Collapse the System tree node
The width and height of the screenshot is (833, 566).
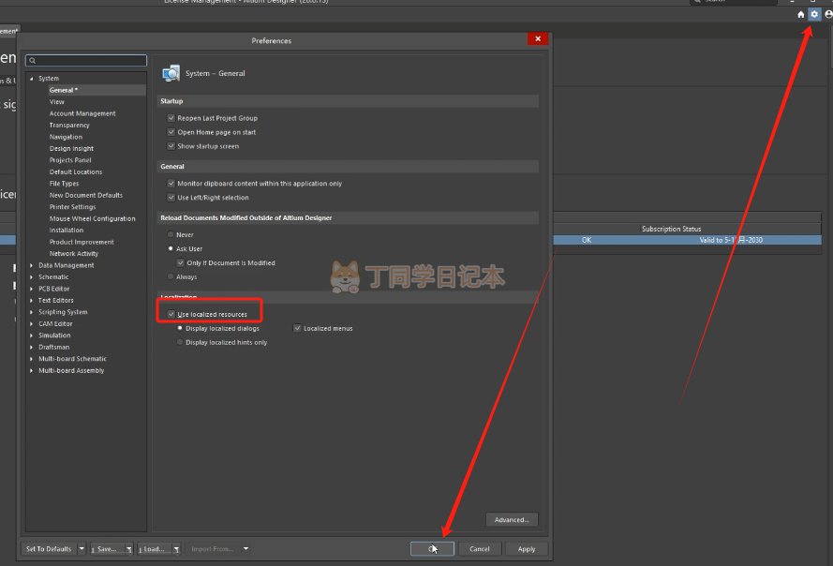pos(31,79)
